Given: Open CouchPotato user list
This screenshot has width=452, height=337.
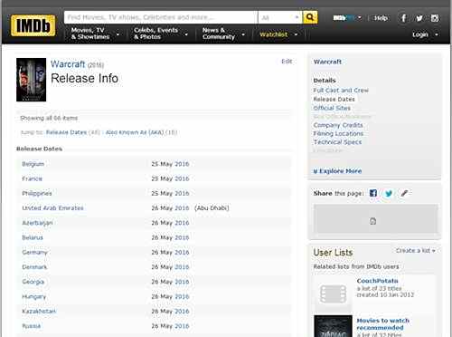Looking at the screenshot, I should click(x=377, y=281).
